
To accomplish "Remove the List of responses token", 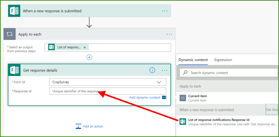I will tap(85, 47).
